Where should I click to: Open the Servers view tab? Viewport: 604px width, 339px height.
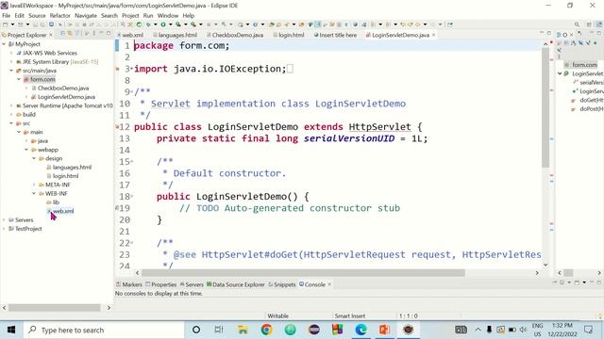(x=192, y=284)
